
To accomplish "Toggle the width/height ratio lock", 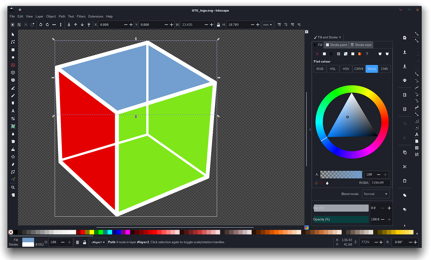I will (218, 25).
